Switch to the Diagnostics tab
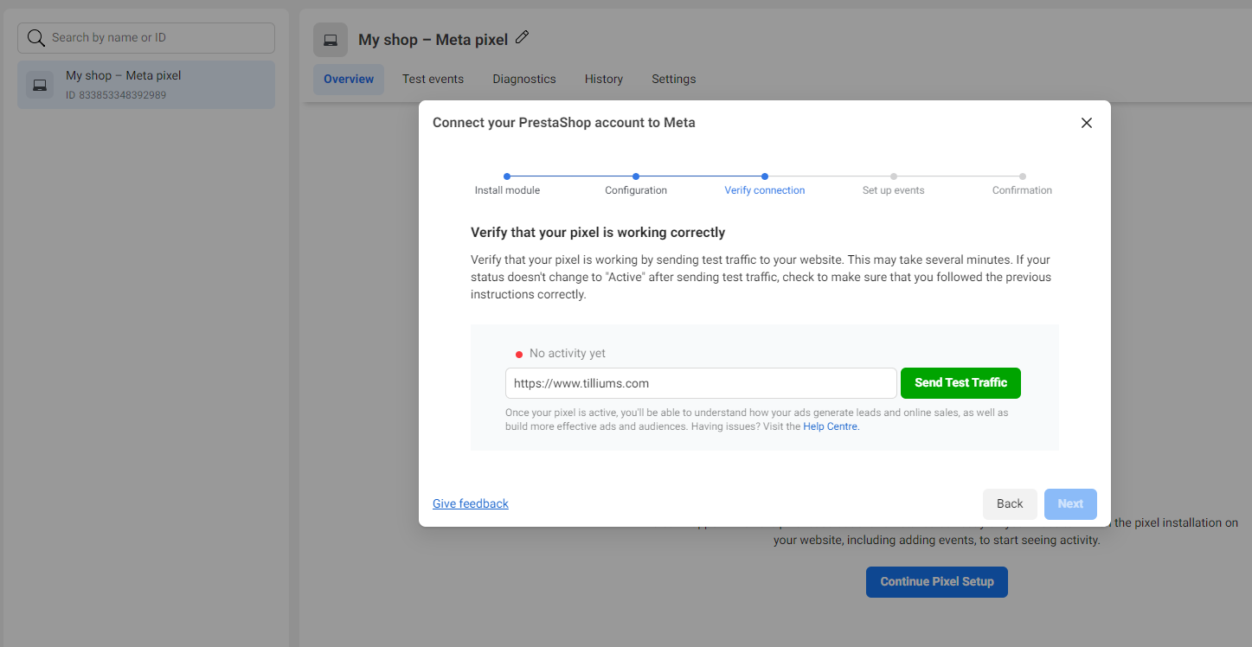The width and height of the screenshot is (1252, 647). pyautogui.click(x=524, y=79)
